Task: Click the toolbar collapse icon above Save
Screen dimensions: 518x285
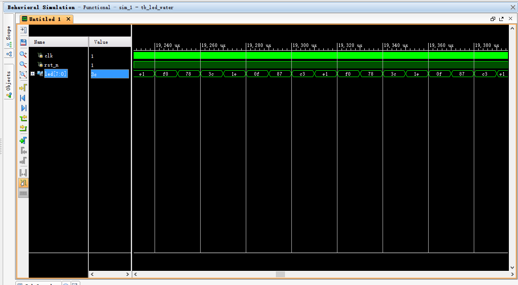Action: point(23,30)
